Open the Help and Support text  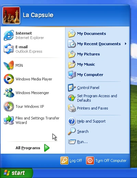(x=91, y=121)
